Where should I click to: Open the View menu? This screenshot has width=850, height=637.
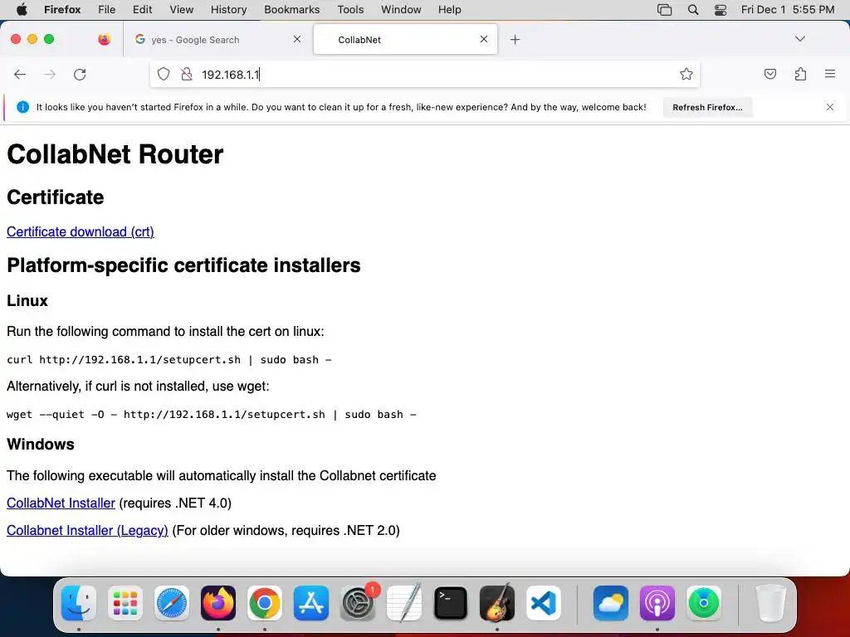[x=182, y=10]
